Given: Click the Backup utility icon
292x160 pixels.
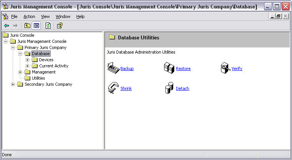Looking at the screenshot, I should click(x=113, y=68).
